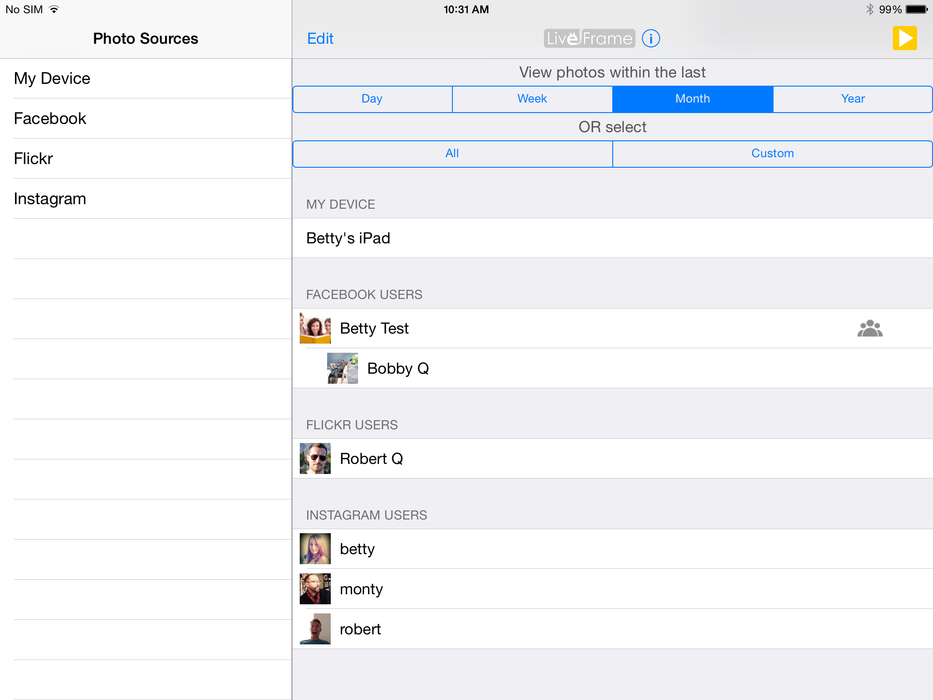This screenshot has height=700, width=933.
Task: Tap the Edit button
Action: tap(320, 38)
